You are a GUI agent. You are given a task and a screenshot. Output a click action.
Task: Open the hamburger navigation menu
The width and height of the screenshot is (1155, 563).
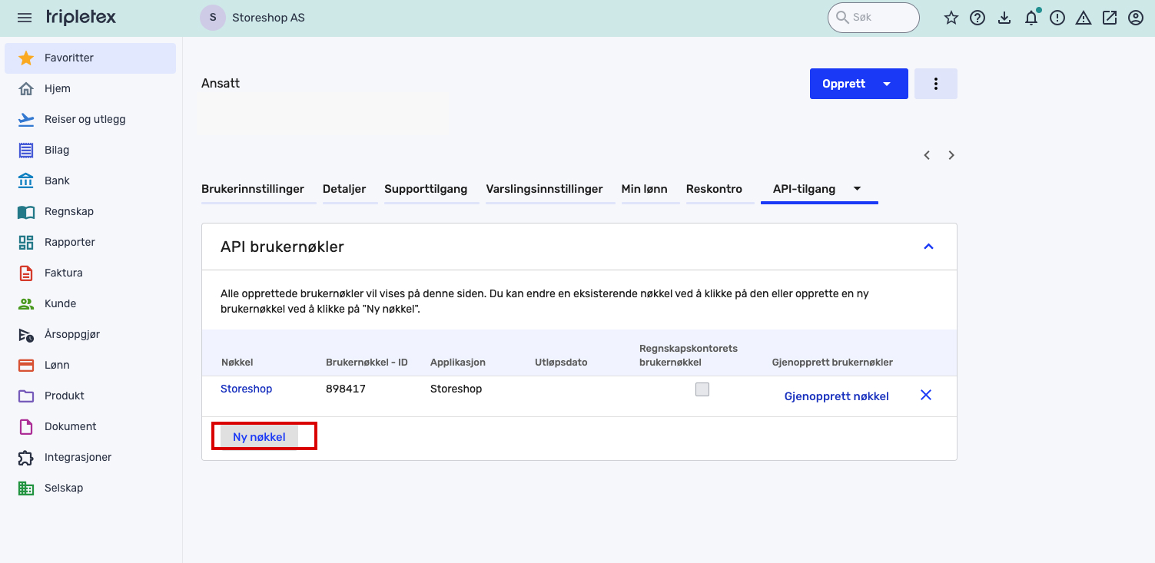point(25,18)
